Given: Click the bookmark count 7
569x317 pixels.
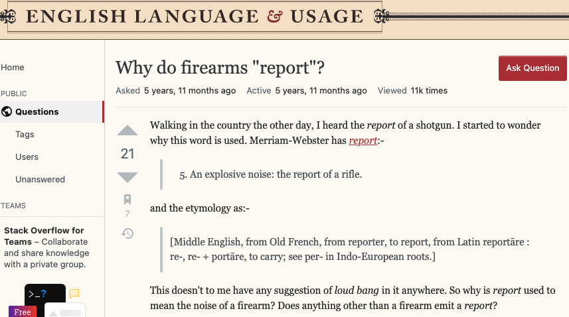Looking at the screenshot, I should pos(127,214).
